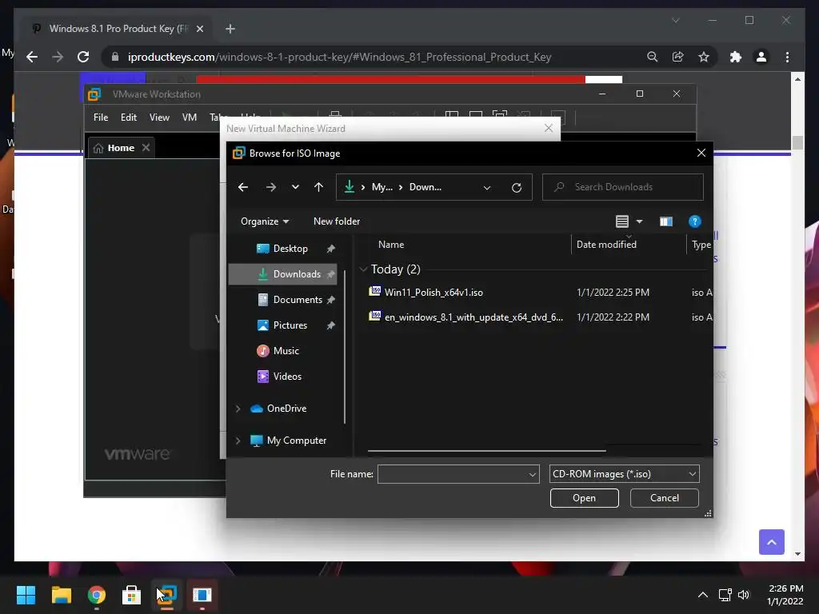Screen dimensions: 819x614
Task: Collapse the Today (2) group
Action: pos(364,269)
